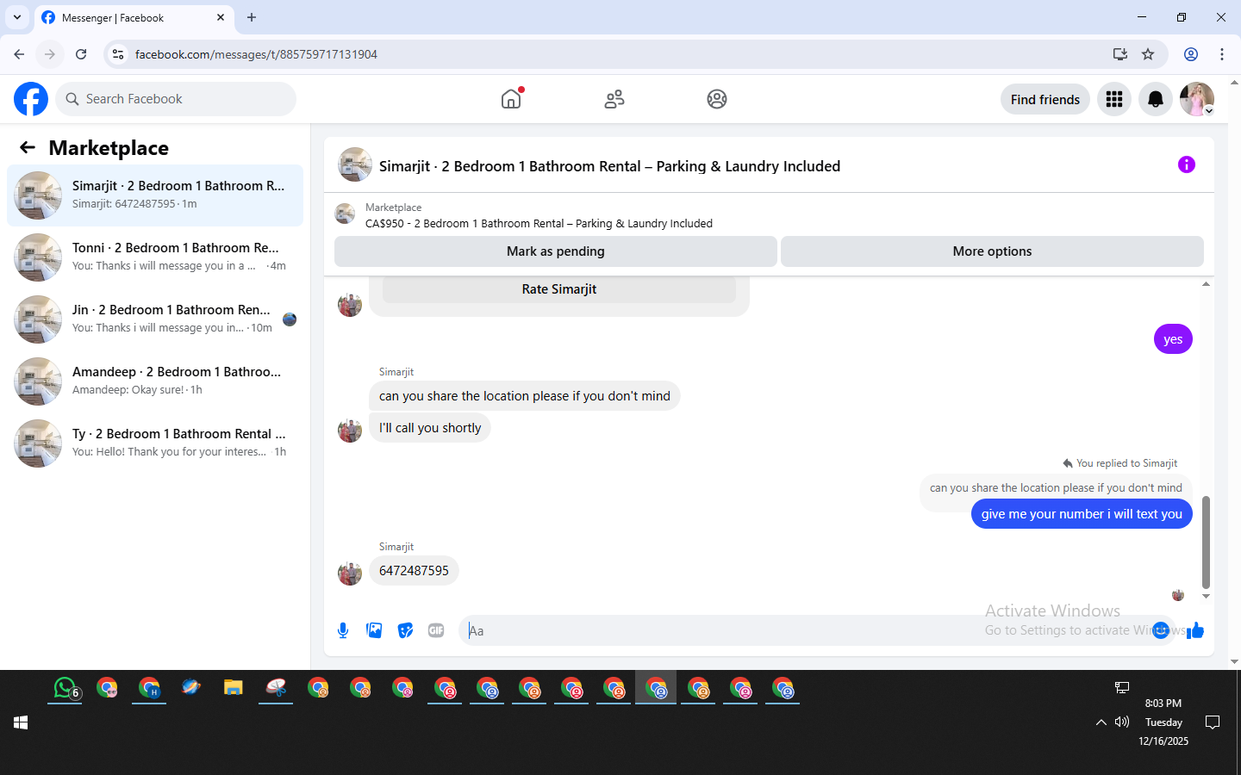The height and width of the screenshot is (775, 1241).
Task: Open the account menu on the profile picture
Action: point(1197,99)
